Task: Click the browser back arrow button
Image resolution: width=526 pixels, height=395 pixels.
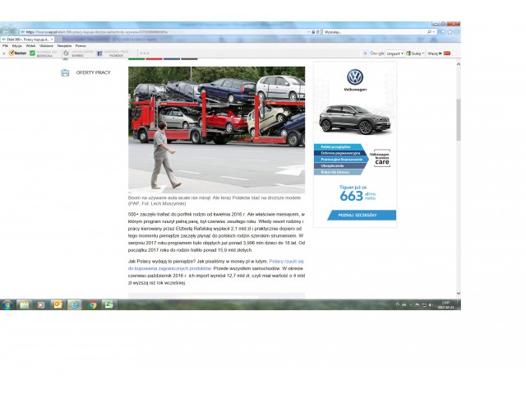Action: (x=6, y=32)
